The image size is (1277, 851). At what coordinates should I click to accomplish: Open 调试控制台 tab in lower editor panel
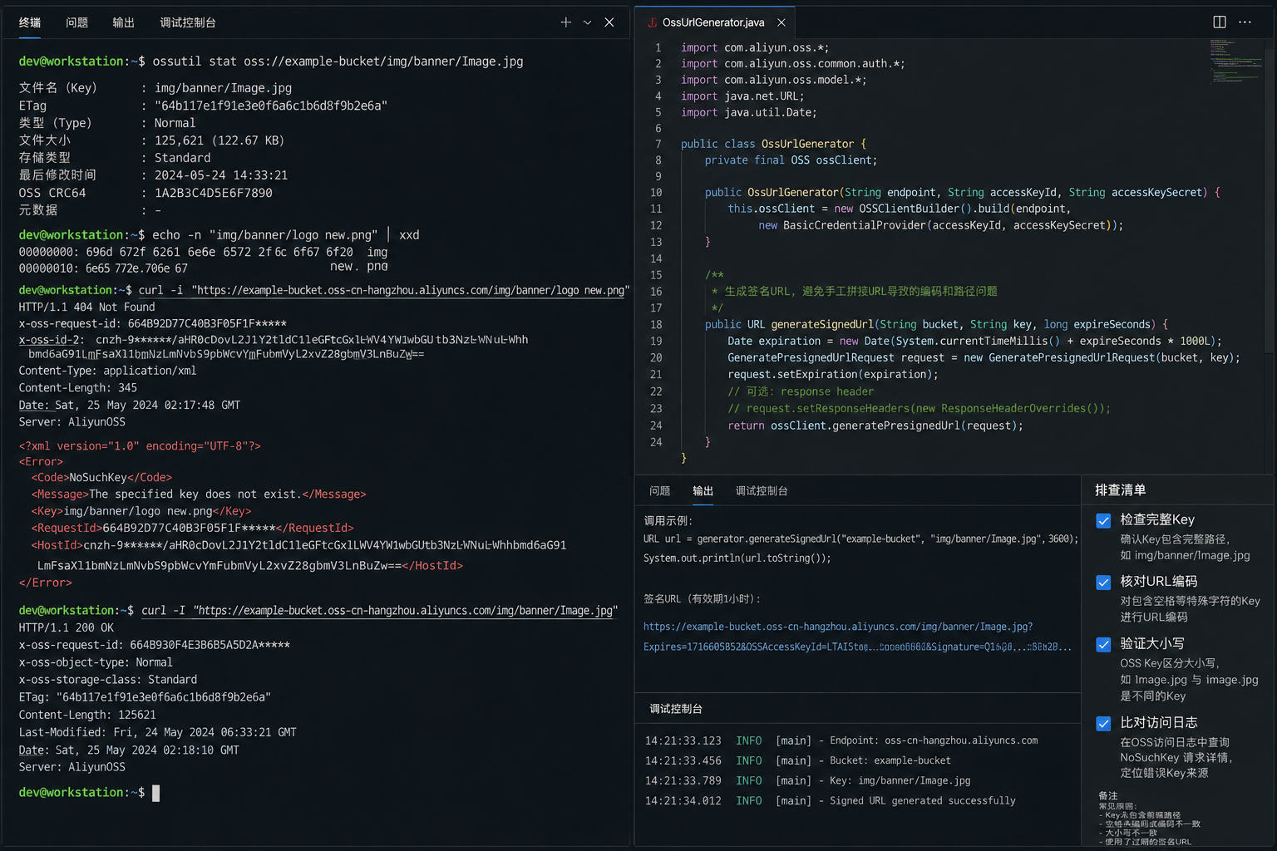coord(762,491)
